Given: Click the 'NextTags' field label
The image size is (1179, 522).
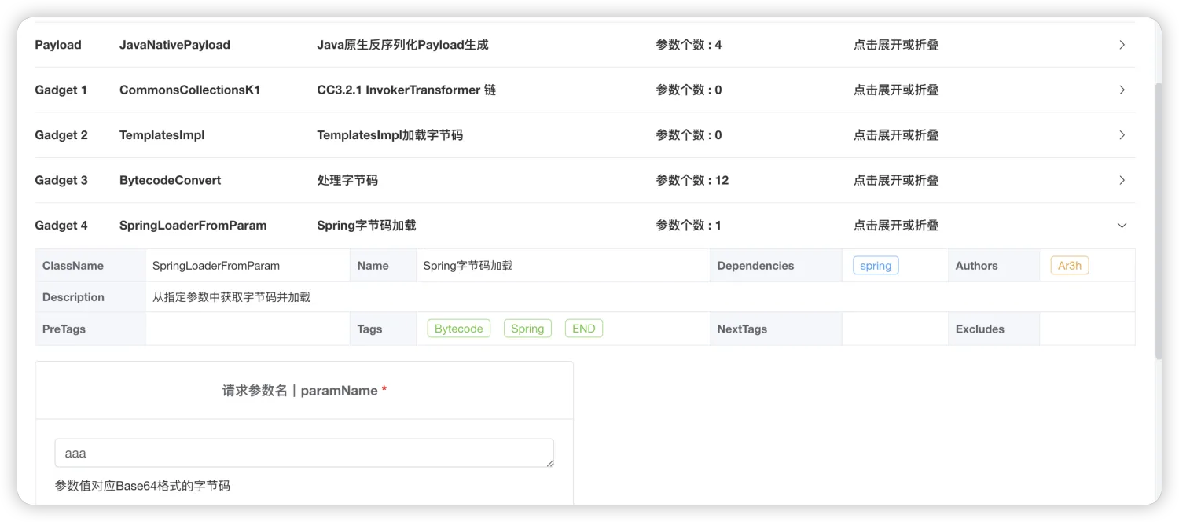Looking at the screenshot, I should click(742, 329).
